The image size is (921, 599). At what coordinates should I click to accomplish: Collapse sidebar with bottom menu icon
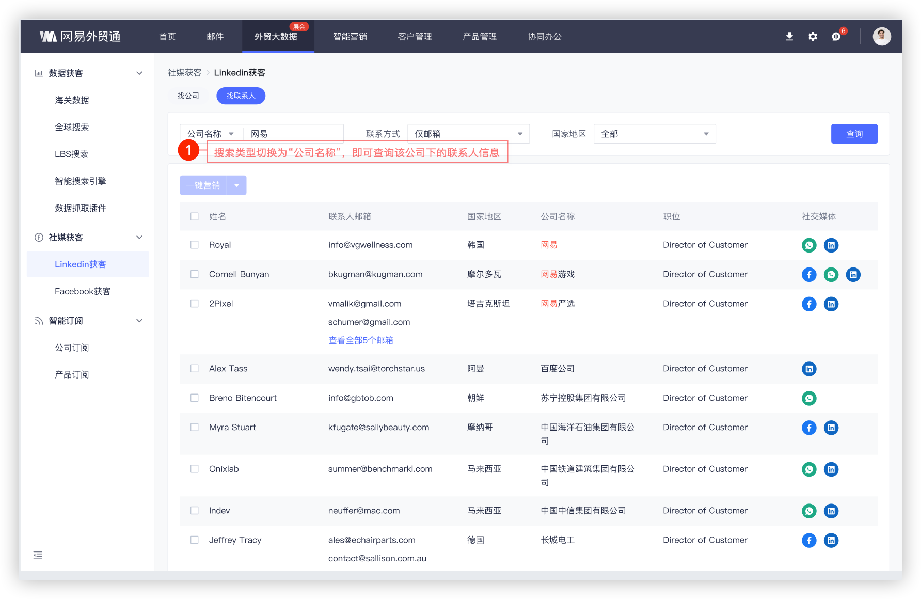click(38, 556)
